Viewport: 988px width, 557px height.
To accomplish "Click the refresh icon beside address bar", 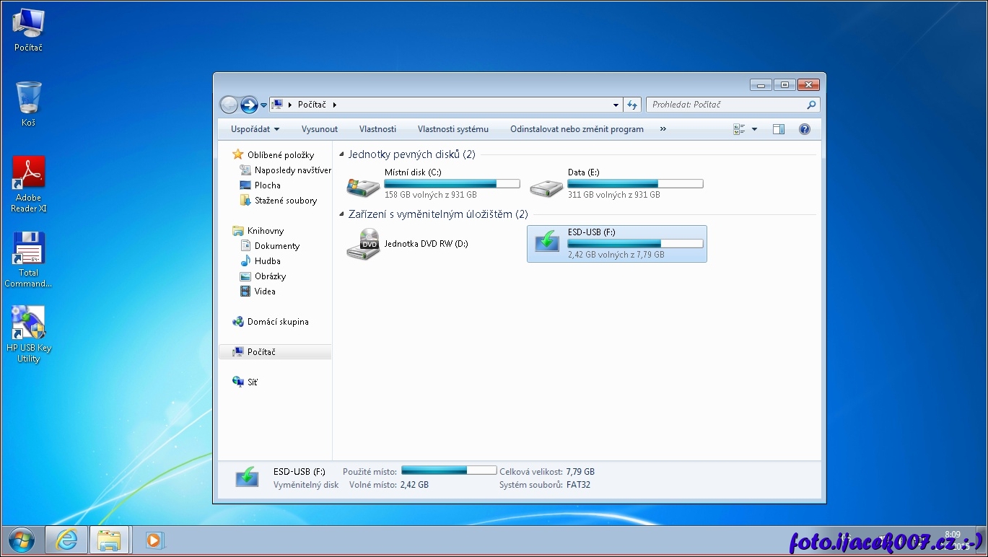I will 632,105.
